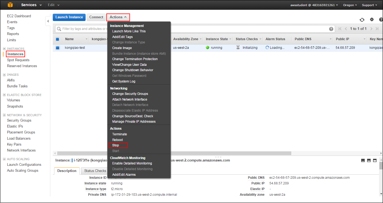Go to the previous page of results
The image size is (383, 203).
(346, 29)
